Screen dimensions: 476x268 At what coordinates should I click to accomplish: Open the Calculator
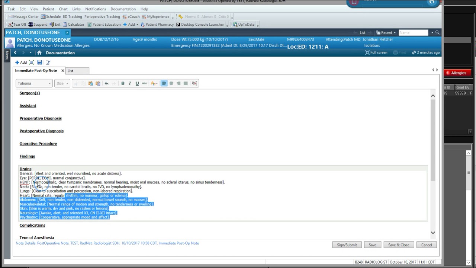tap(73, 25)
